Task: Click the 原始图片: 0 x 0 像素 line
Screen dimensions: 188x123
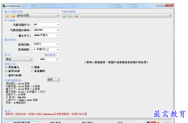Action: tap(18, 84)
